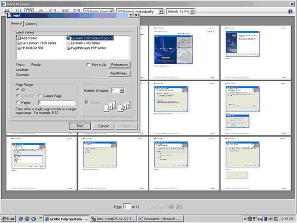
Task: Select the Current Page radio button
Action: click(40, 96)
